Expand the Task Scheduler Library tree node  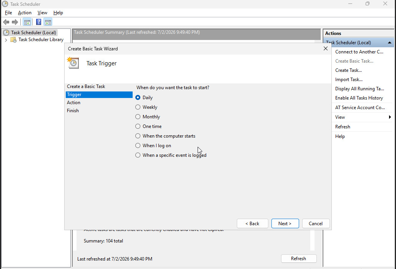pyautogui.click(x=6, y=40)
